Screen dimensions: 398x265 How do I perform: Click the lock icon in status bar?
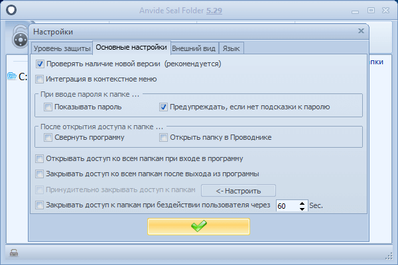(14, 253)
